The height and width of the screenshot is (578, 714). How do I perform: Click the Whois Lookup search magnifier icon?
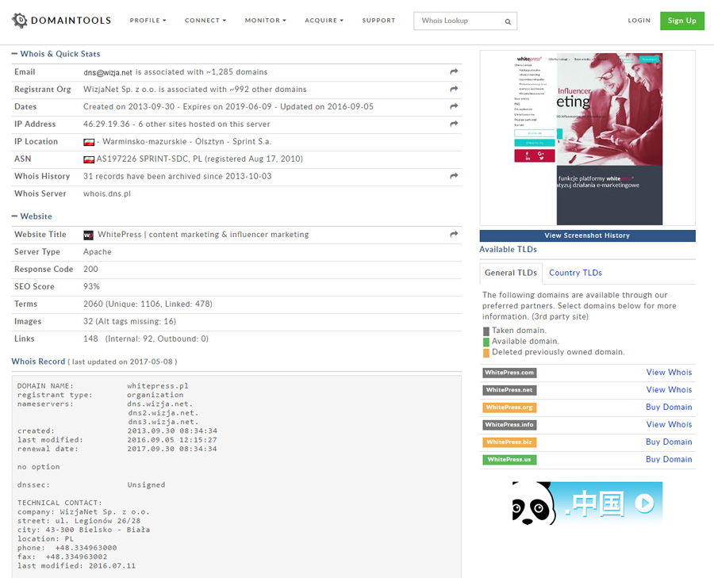pos(508,21)
